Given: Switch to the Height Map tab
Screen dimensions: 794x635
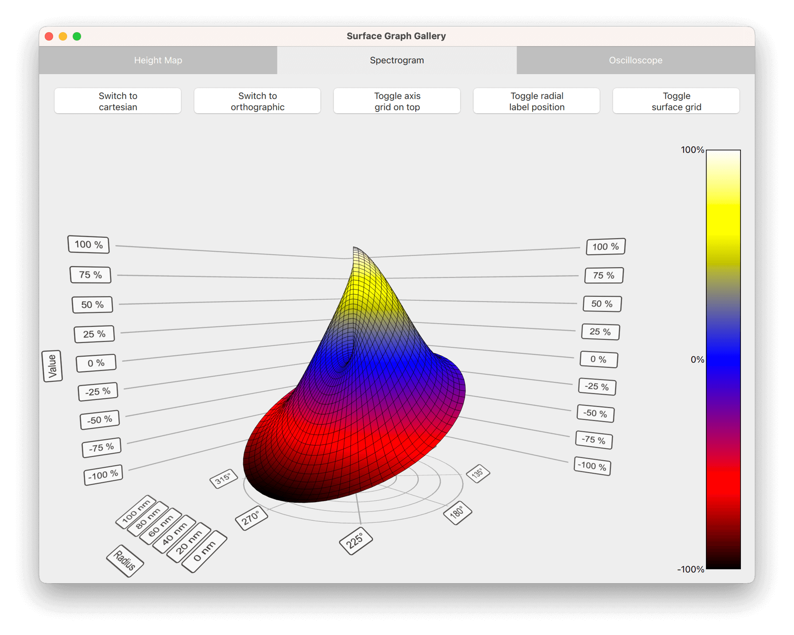Looking at the screenshot, I should coord(158,60).
